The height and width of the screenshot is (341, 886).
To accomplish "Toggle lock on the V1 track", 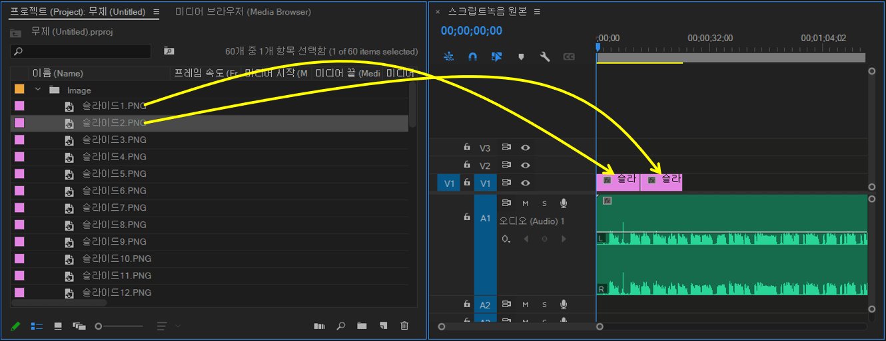I will pos(467,182).
